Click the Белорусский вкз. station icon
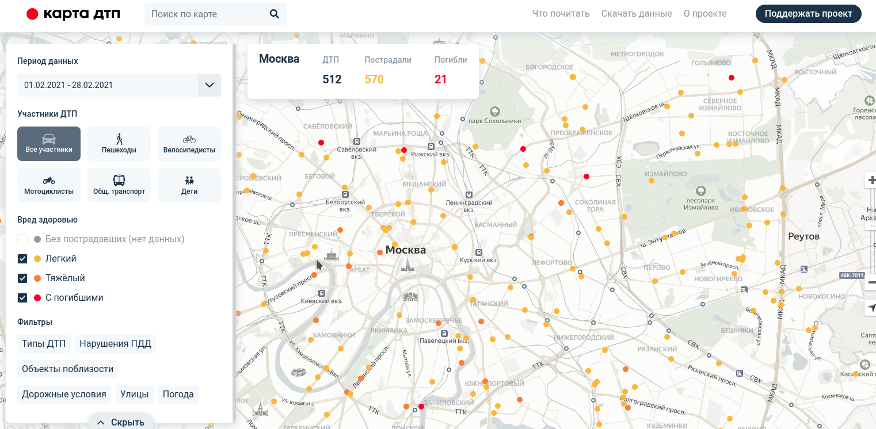The width and height of the screenshot is (876, 429). coord(345,194)
